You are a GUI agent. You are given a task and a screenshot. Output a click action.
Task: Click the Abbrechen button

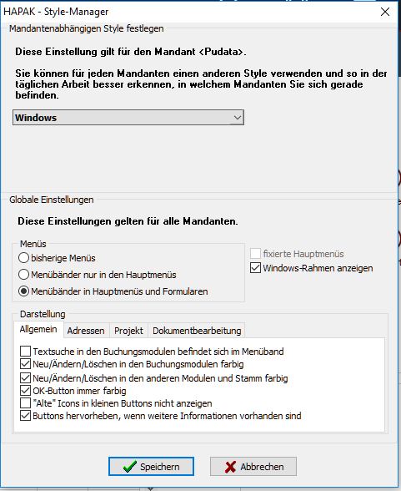click(253, 467)
